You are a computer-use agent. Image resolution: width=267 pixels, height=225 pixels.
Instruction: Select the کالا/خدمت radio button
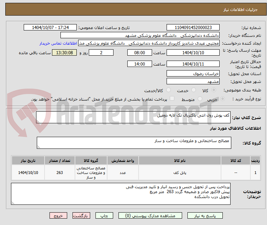pos(168,90)
